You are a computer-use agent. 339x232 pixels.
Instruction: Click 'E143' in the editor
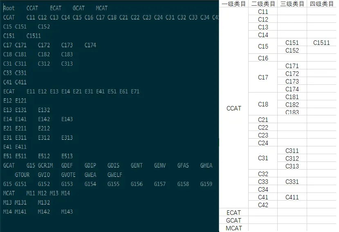pos(67,119)
